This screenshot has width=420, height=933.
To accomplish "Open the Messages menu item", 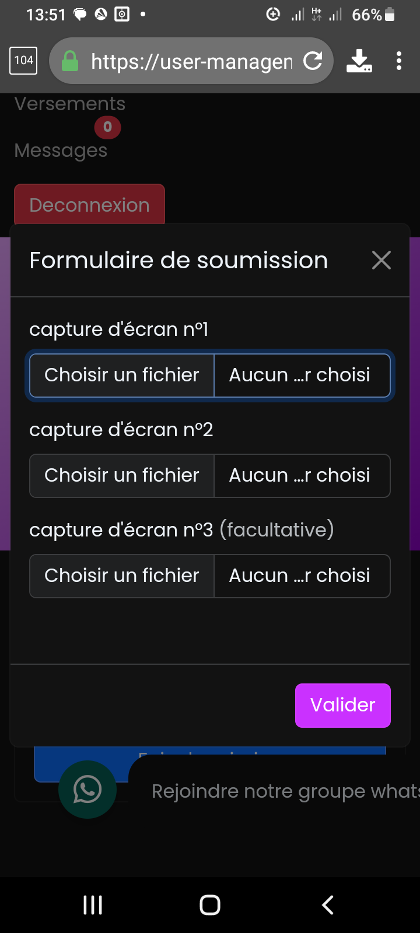I will [61, 150].
